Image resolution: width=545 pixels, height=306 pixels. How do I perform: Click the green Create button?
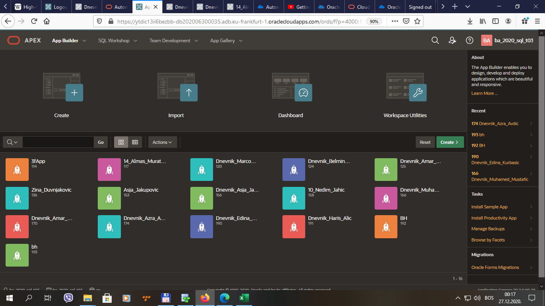tap(450, 142)
